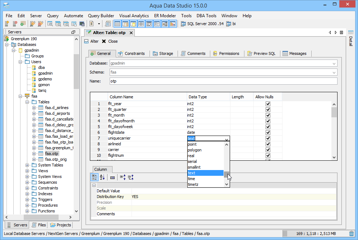Open the tab list icon
This screenshot has width=358, height=240.
(x=341, y=33)
